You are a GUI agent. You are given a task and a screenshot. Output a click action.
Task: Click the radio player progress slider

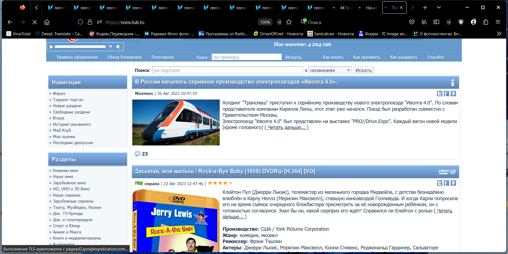pyautogui.click(x=80, y=47)
